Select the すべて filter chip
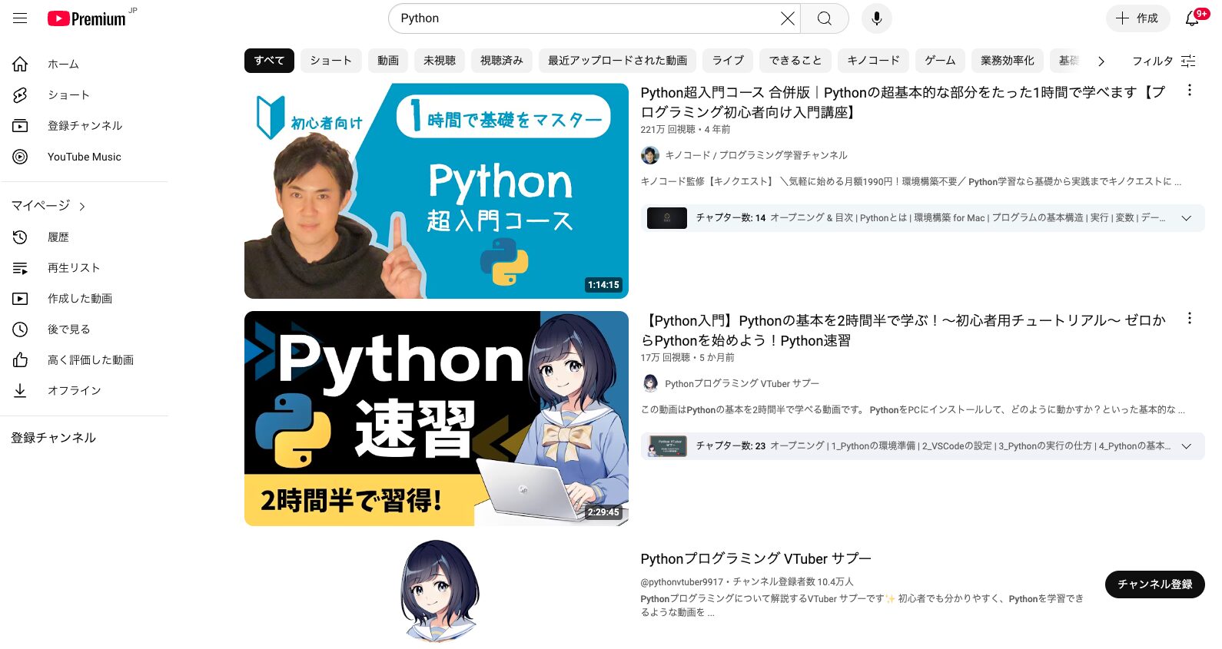 pyautogui.click(x=269, y=61)
